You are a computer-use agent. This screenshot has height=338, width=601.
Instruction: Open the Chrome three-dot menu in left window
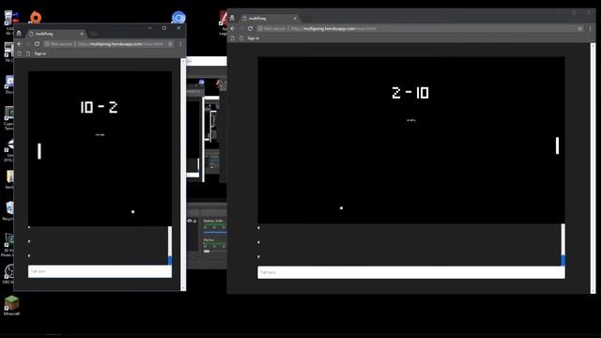click(180, 44)
